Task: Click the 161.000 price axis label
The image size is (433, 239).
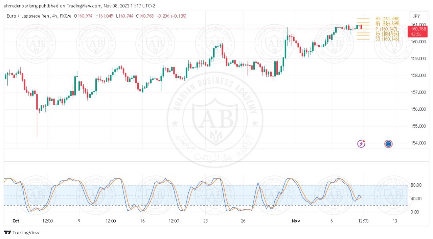Action: coord(418,25)
